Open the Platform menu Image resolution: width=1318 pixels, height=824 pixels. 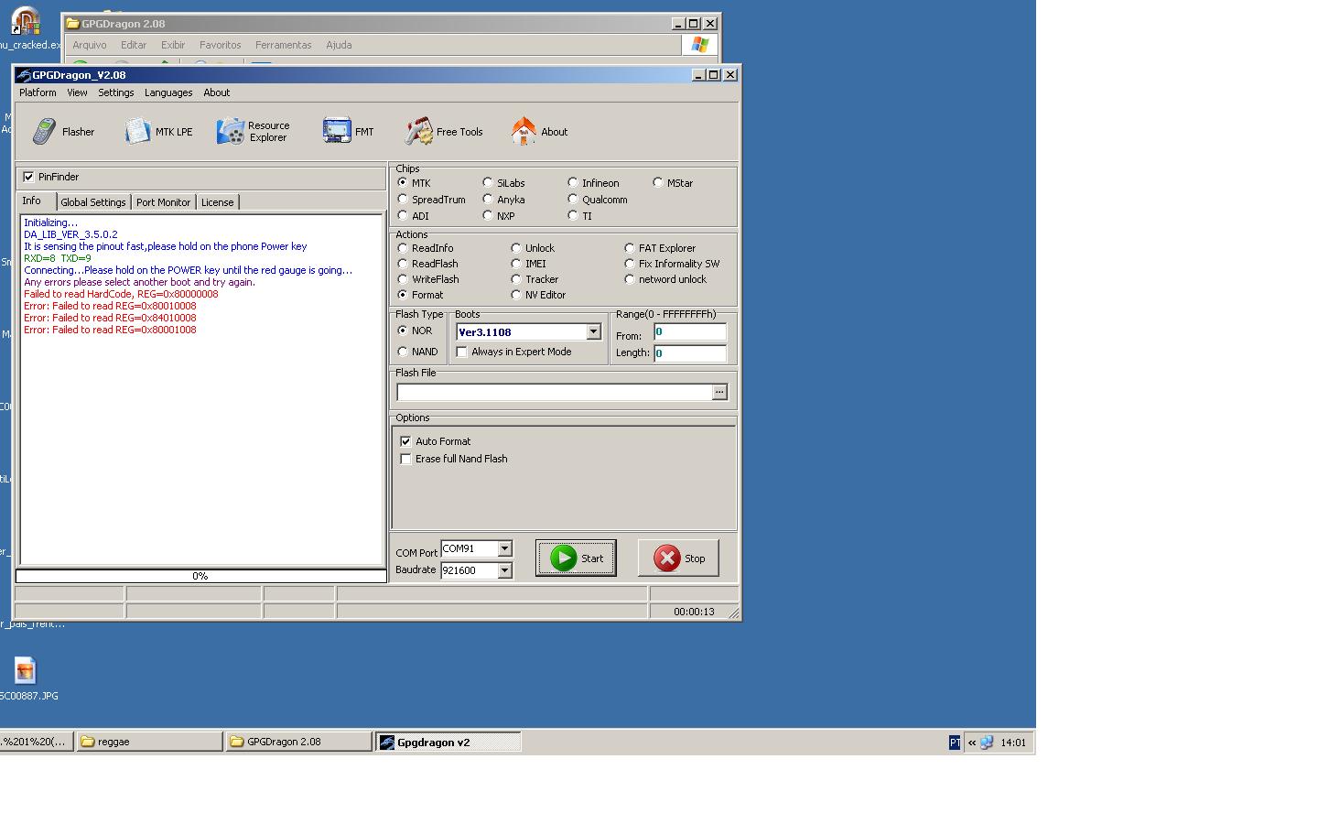(x=38, y=92)
